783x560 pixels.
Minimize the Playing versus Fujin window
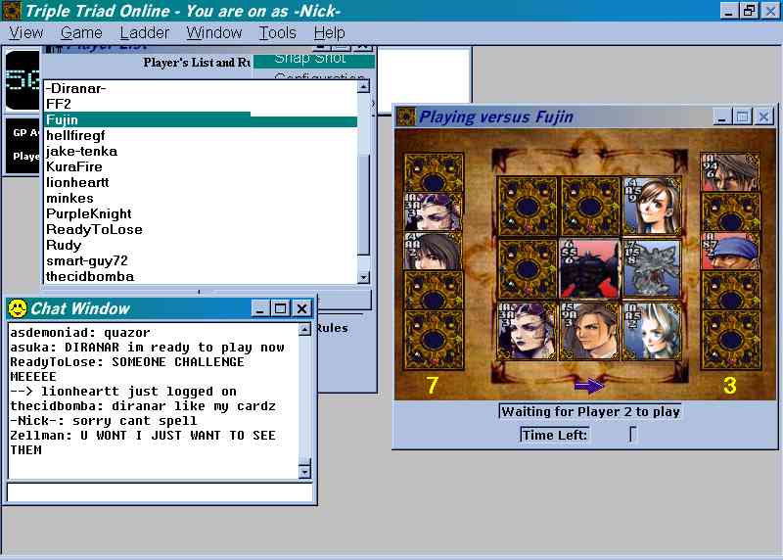pyautogui.click(x=722, y=117)
